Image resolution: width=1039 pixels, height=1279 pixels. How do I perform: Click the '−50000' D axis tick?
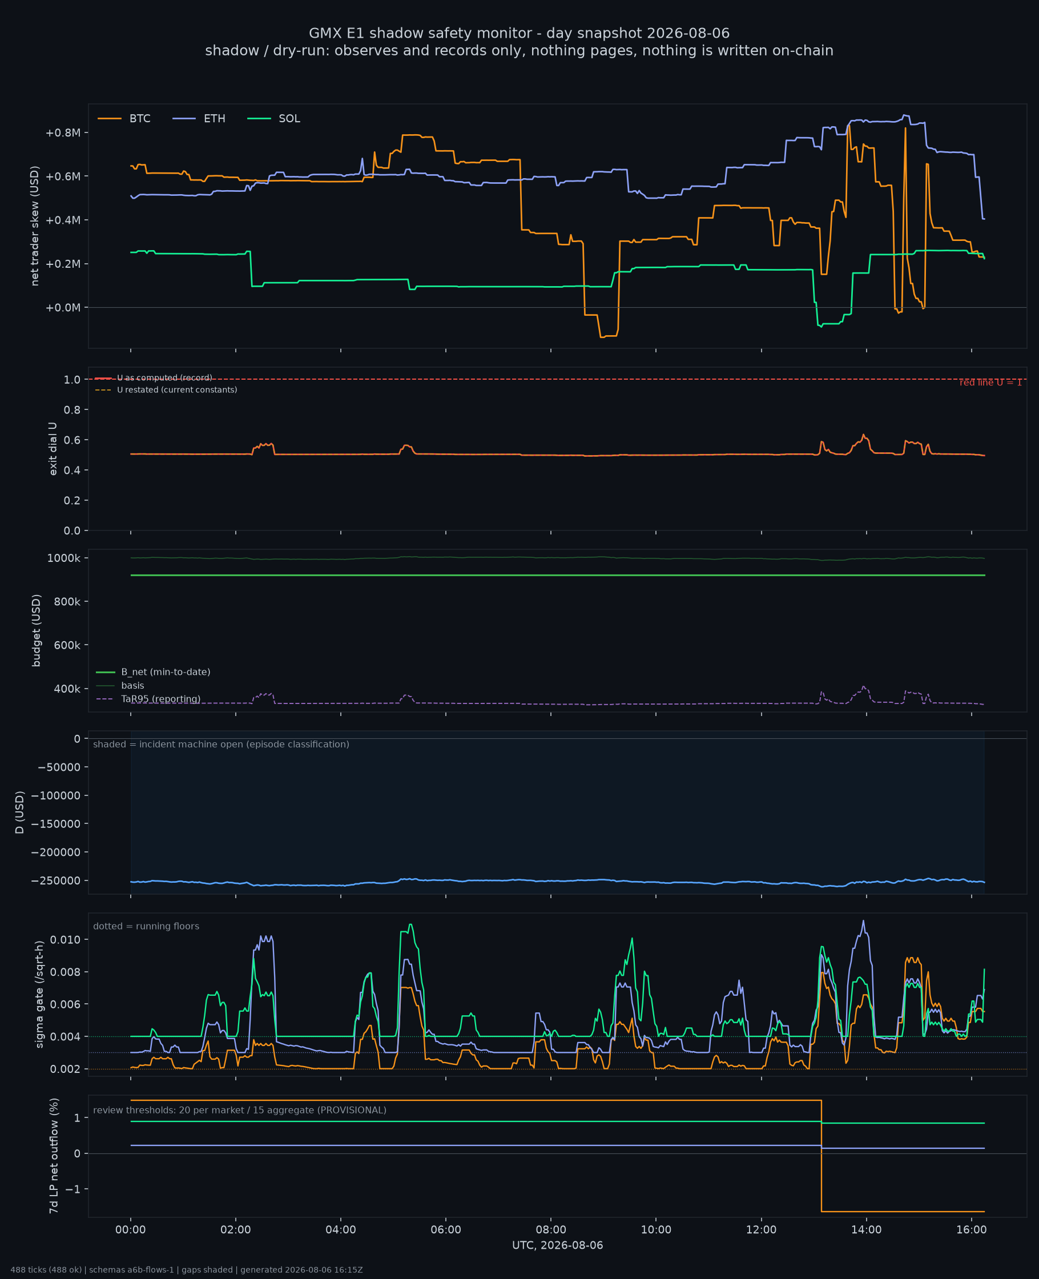[59, 767]
